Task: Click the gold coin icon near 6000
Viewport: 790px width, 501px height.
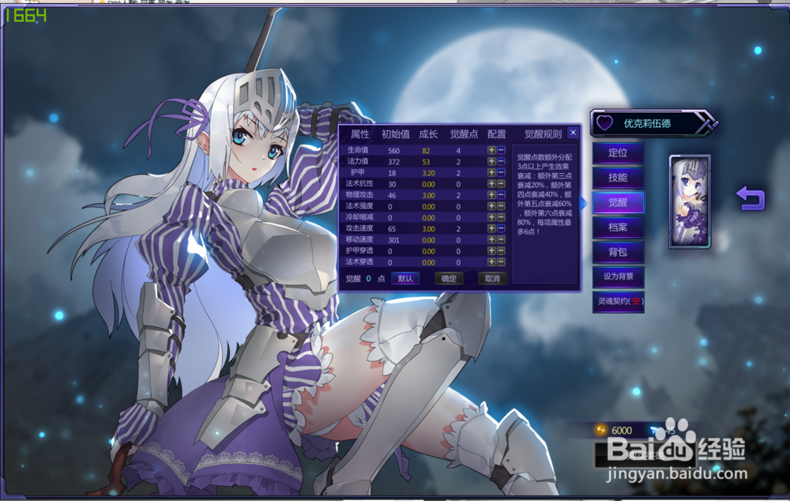Action: point(600,430)
